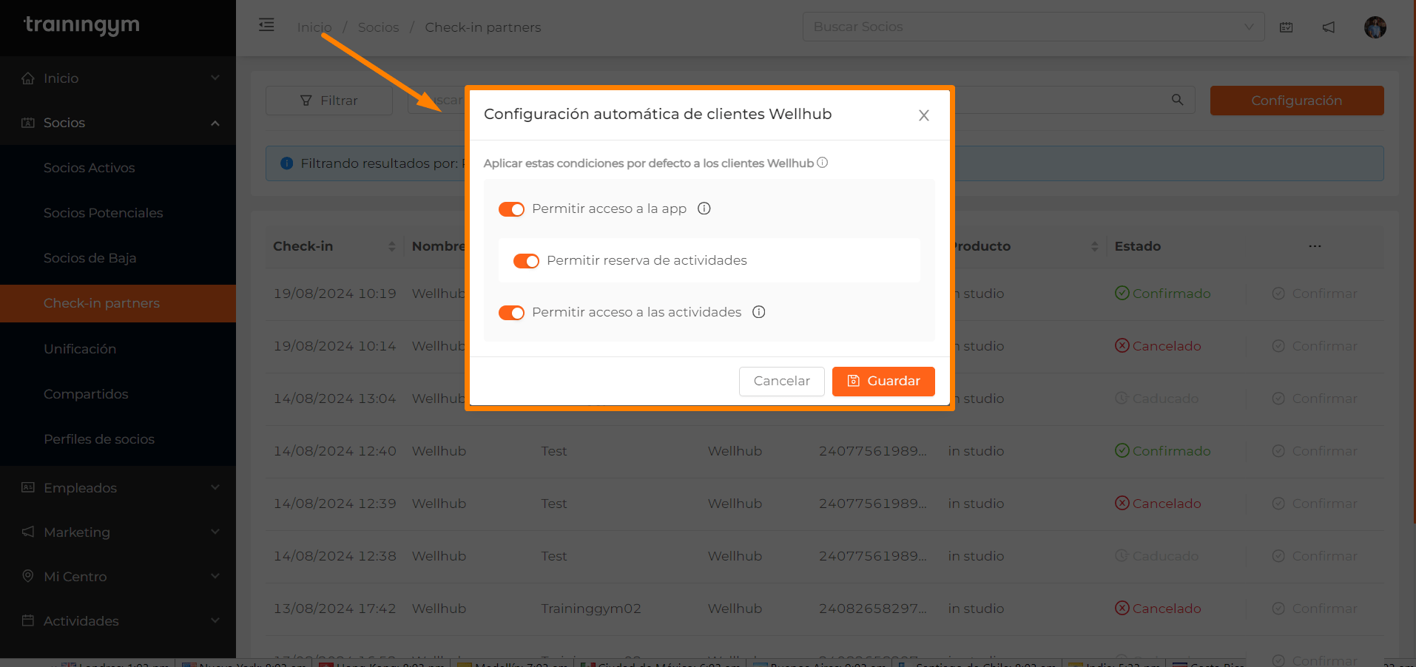
Task: Collapse sidebar with the menu fold icon
Action: tap(266, 25)
